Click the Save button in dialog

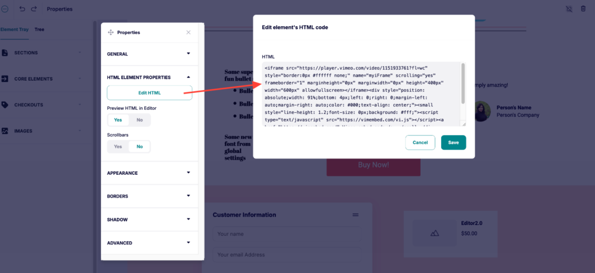tap(453, 142)
